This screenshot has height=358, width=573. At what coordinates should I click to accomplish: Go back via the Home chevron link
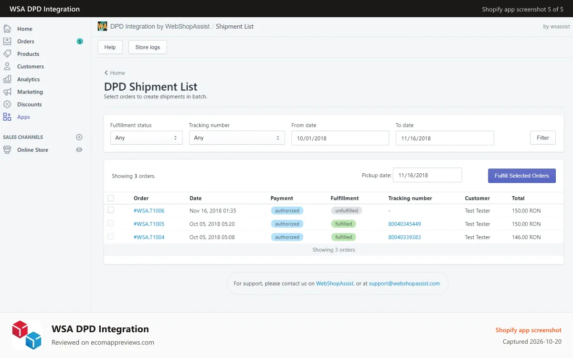coord(115,73)
